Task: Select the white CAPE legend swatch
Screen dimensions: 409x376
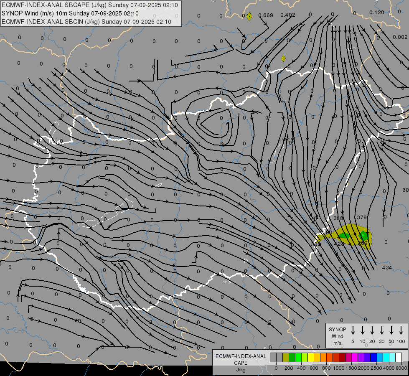Action: pos(399,357)
